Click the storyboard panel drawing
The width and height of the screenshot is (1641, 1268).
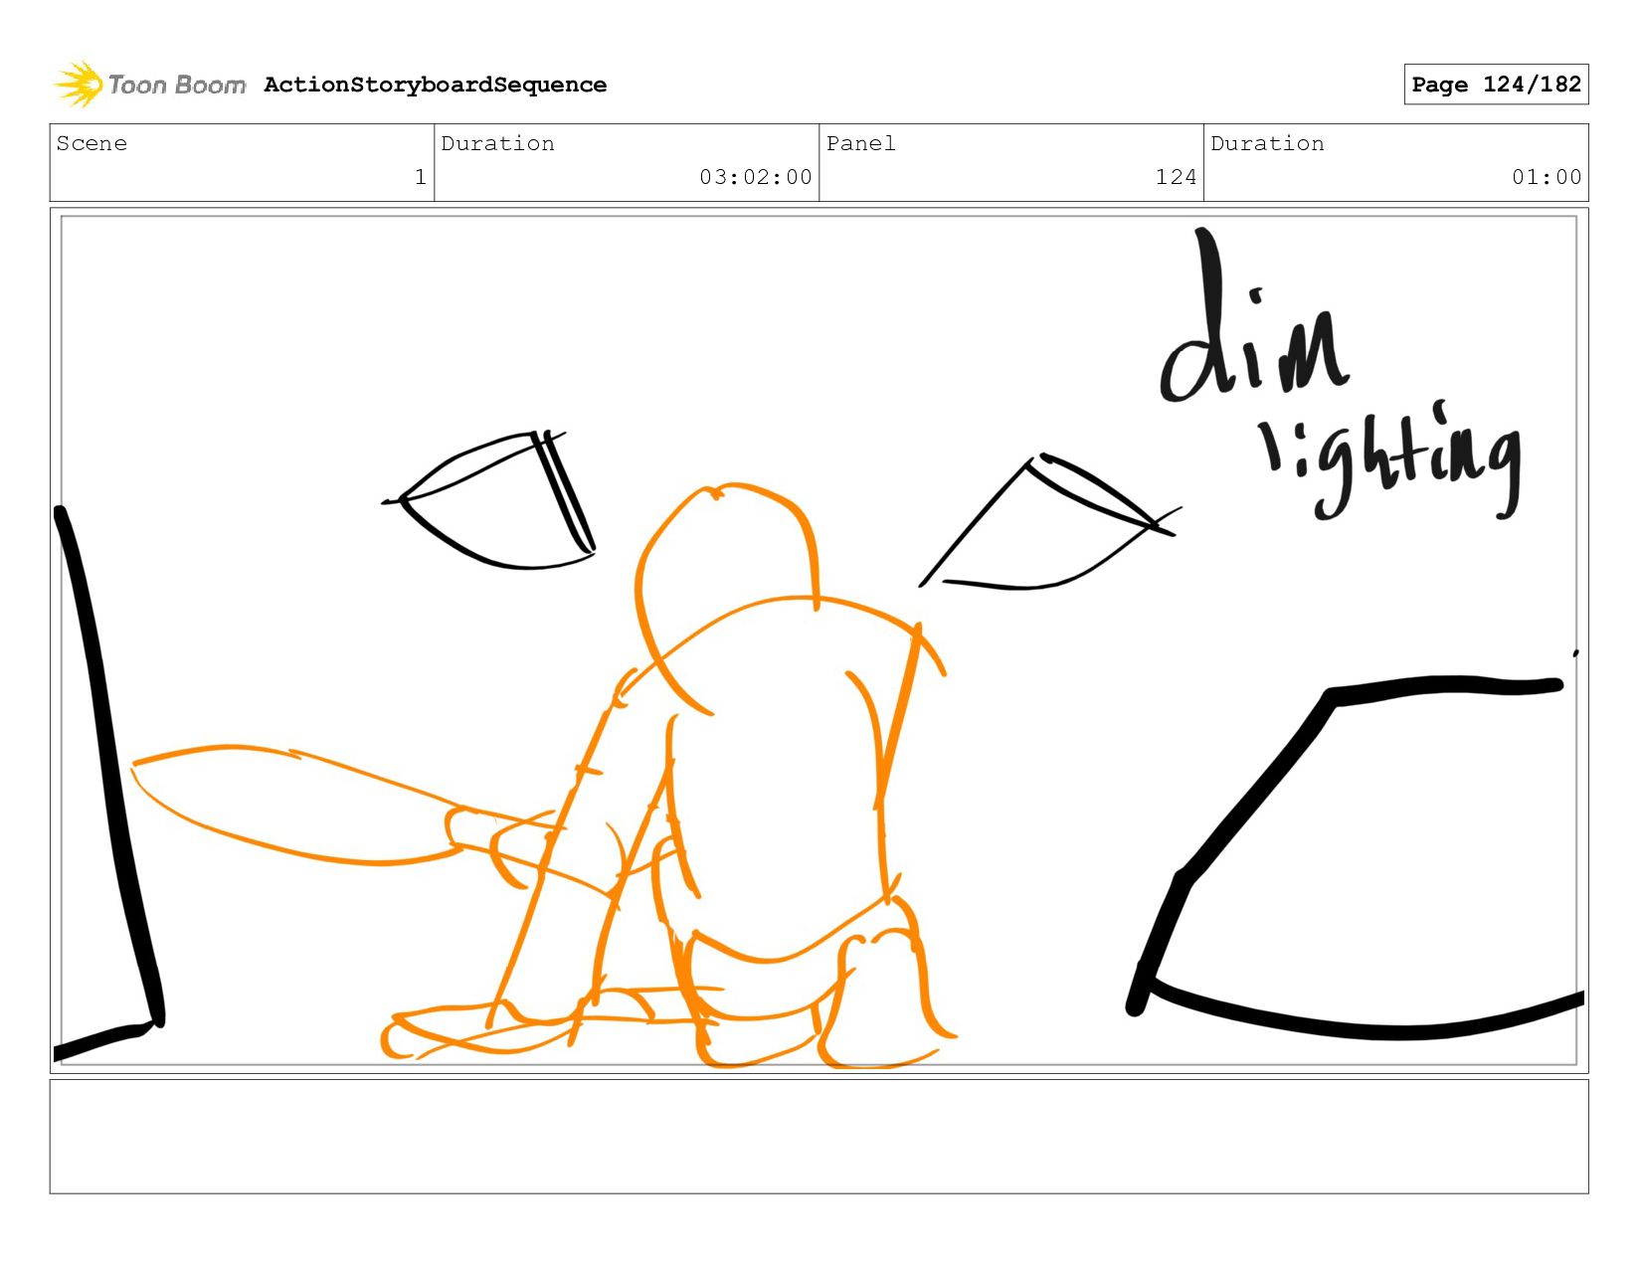(819, 640)
